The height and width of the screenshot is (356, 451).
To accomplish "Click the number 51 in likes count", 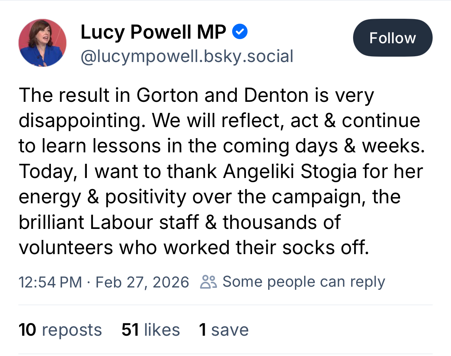I will coord(130,330).
